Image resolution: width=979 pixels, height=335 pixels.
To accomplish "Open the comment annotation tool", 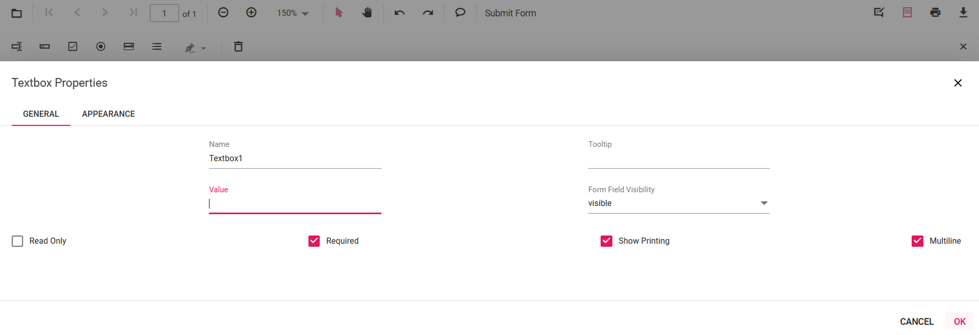I will (x=460, y=13).
